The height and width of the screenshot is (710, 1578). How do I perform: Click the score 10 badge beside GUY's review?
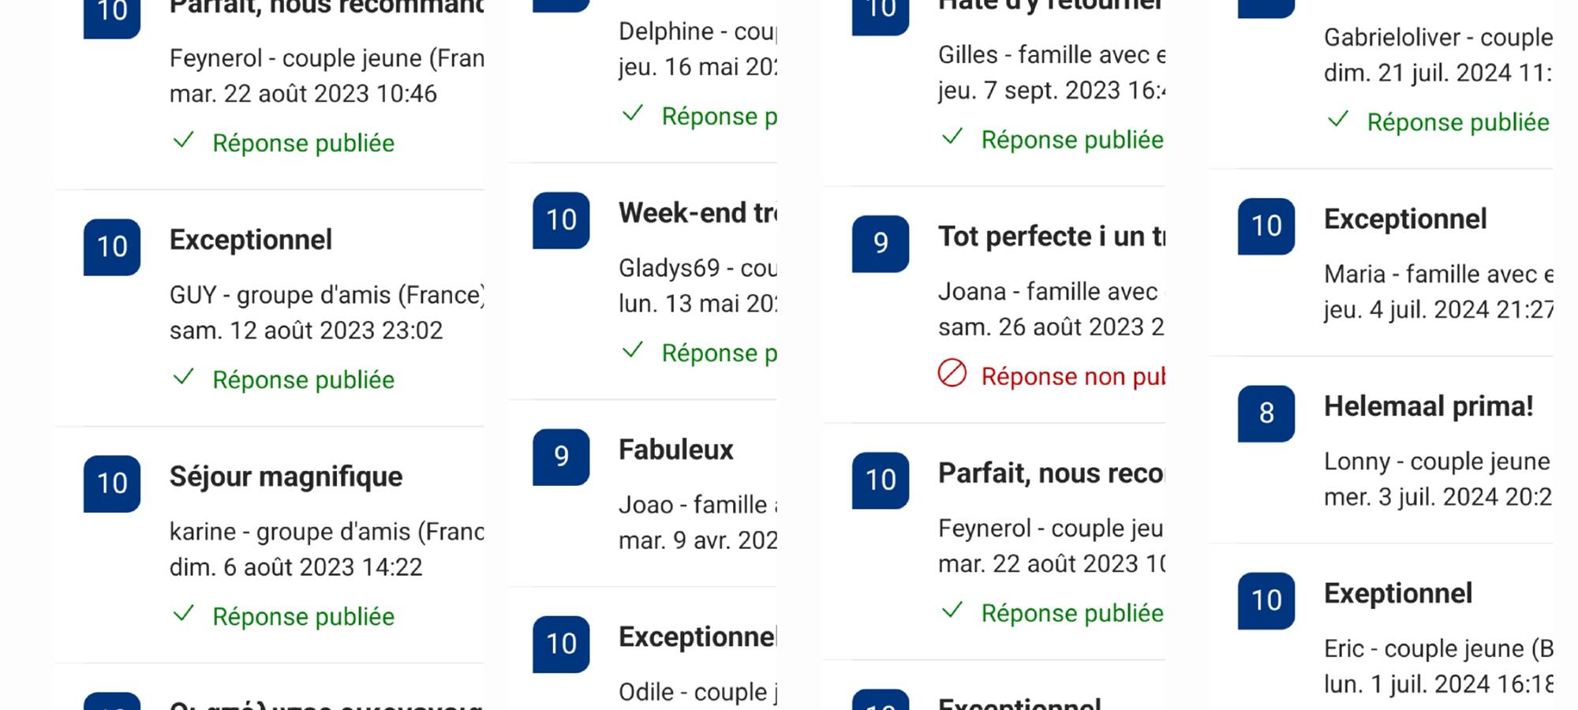pyautogui.click(x=112, y=247)
